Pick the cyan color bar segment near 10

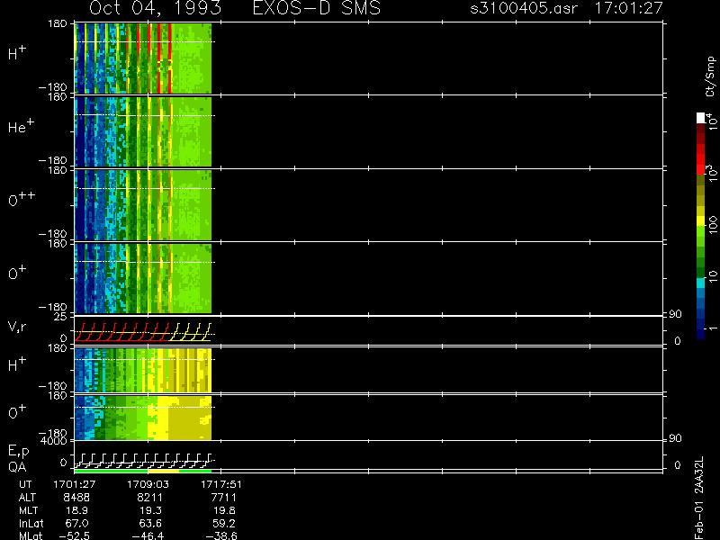click(701, 283)
